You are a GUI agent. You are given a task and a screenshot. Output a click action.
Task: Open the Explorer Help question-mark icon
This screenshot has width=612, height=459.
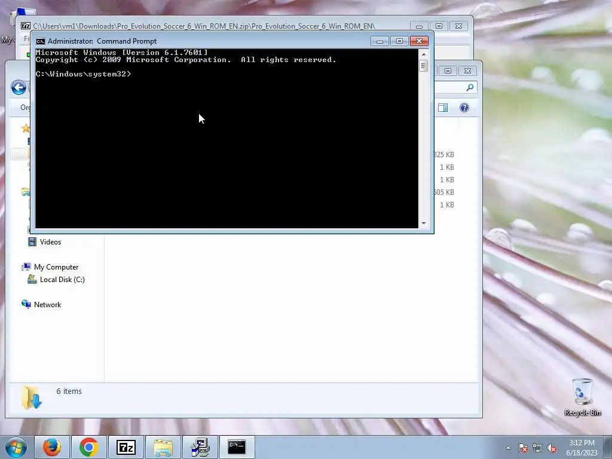pyautogui.click(x=464, y=108)
